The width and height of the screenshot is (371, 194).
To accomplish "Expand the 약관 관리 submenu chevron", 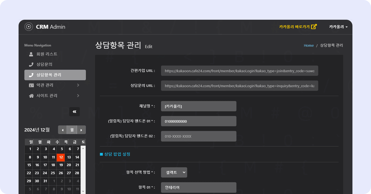I will (78, 85).
